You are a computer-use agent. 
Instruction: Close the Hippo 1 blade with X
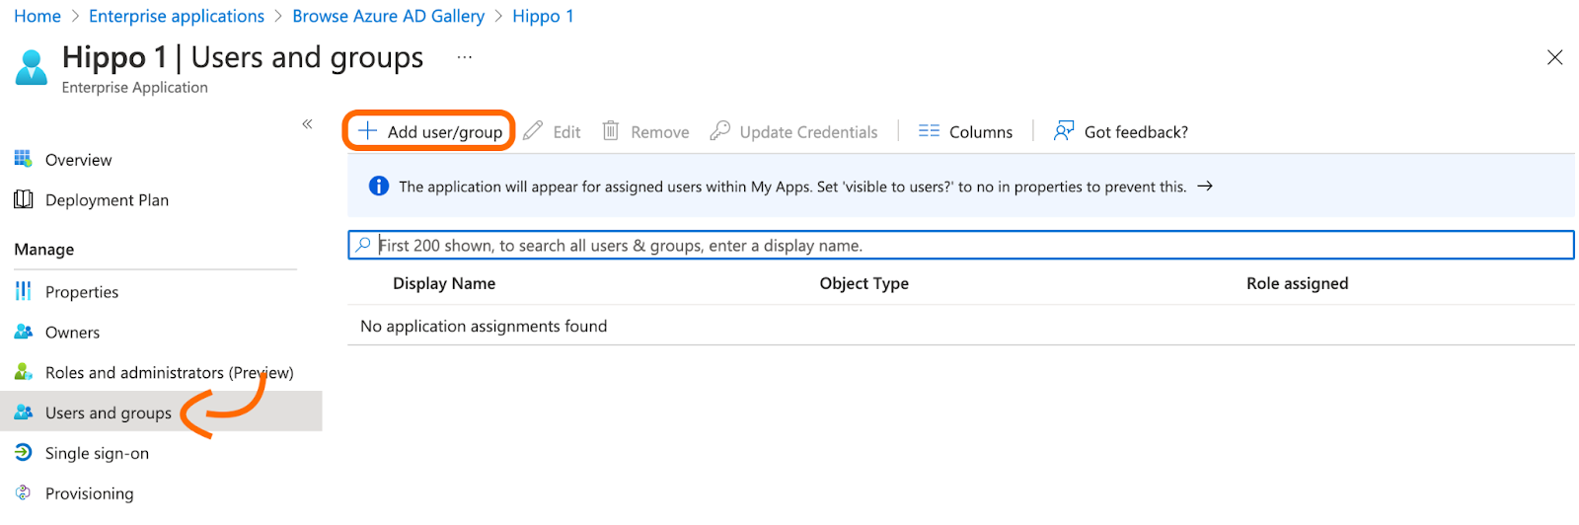(x=1554, y=57)
